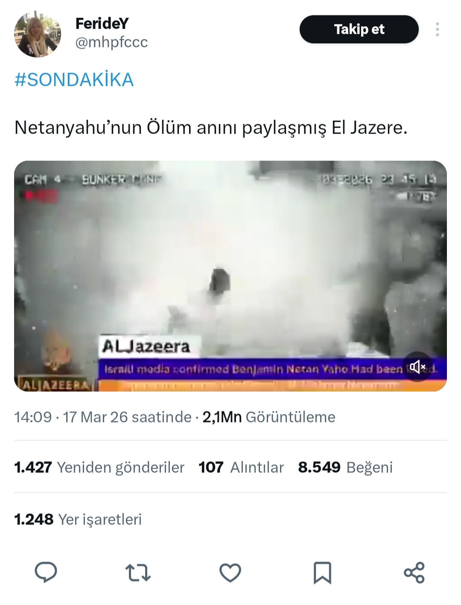Open the share icon
The height and width of the screenshot is (605, 461).
coord(414,573)
